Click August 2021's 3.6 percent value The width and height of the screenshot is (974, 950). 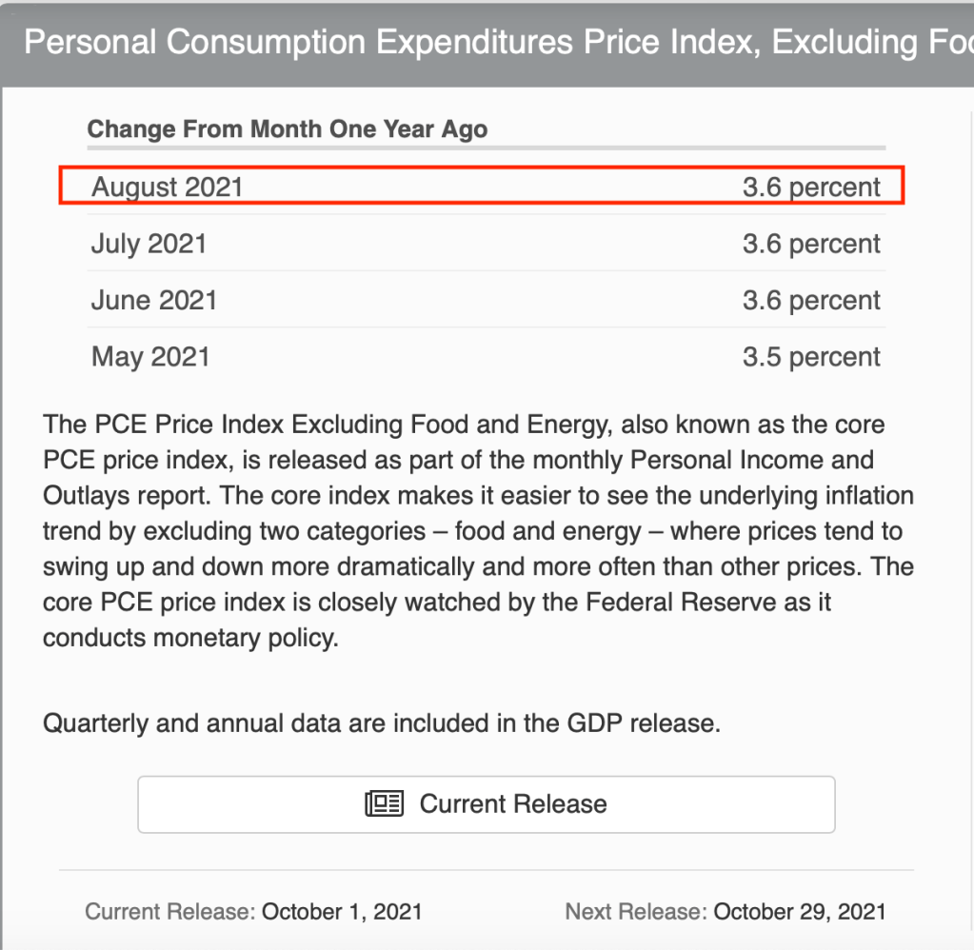coord(811,187)
